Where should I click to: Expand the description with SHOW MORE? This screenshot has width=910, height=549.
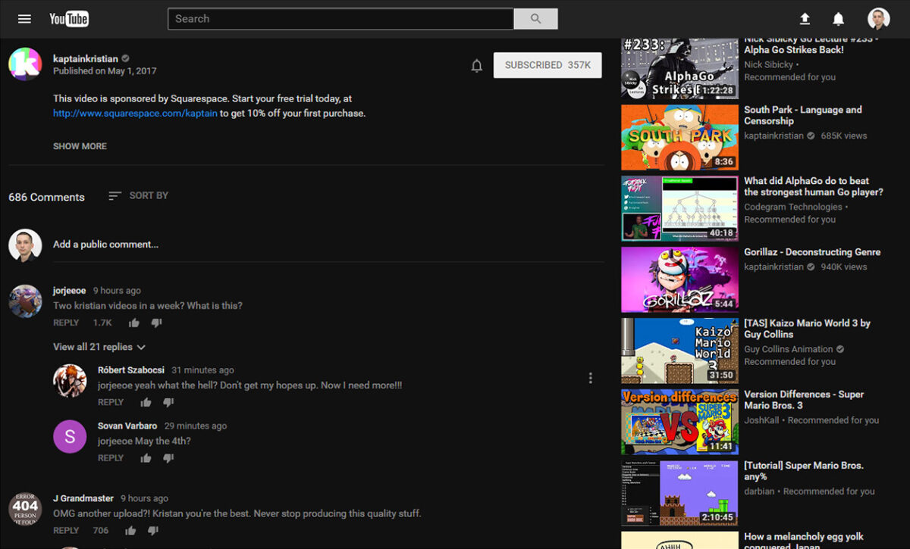pos(80,145)
